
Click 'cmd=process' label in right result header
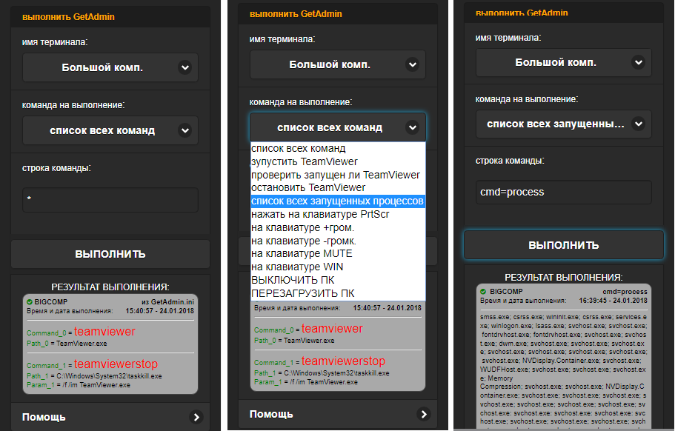click(x=625, y=292)
